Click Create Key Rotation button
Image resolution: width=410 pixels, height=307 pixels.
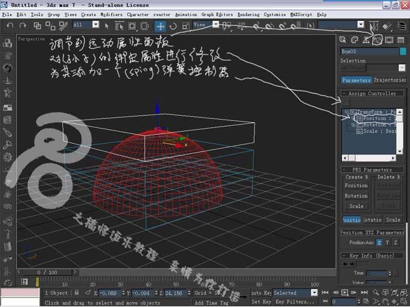pyautogui.click(x=356, y=196)
